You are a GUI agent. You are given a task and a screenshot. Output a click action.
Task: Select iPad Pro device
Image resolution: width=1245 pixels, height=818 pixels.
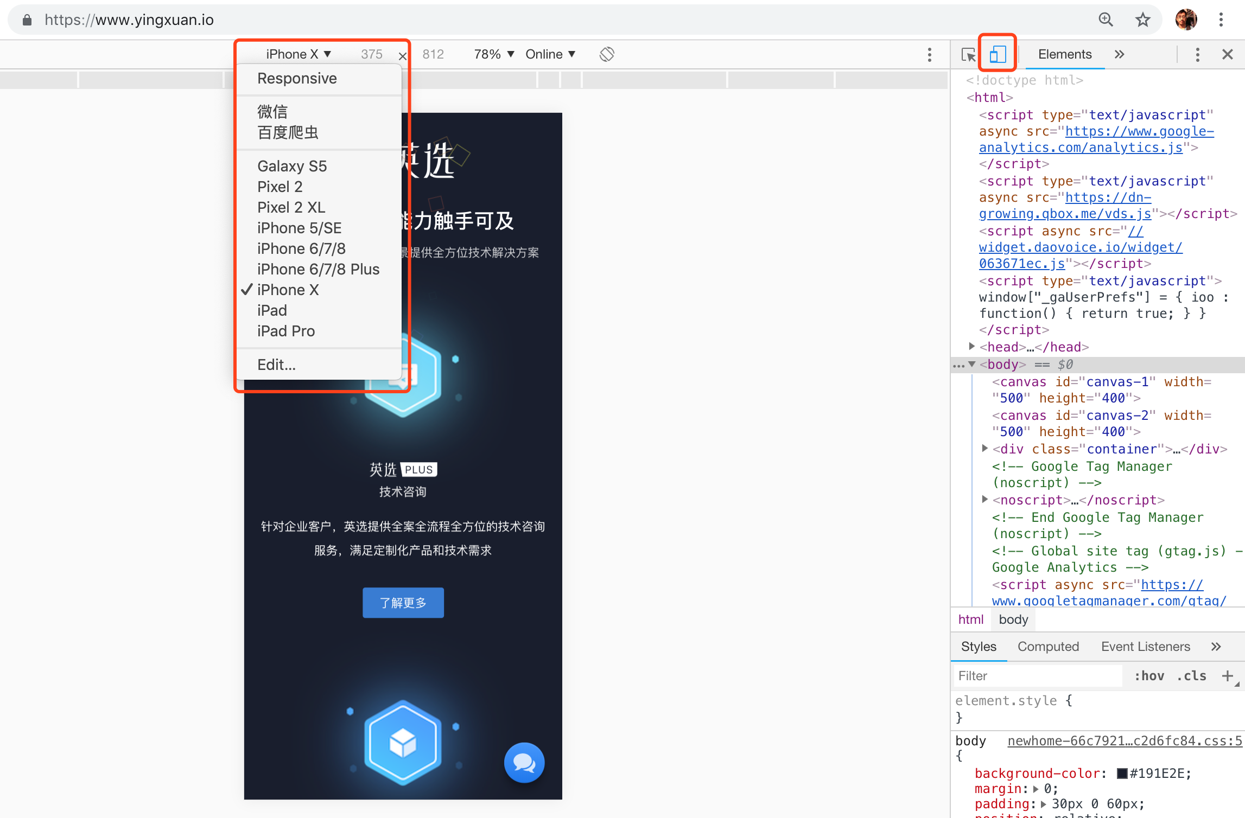pyautogui.click(x=319, y=331)
